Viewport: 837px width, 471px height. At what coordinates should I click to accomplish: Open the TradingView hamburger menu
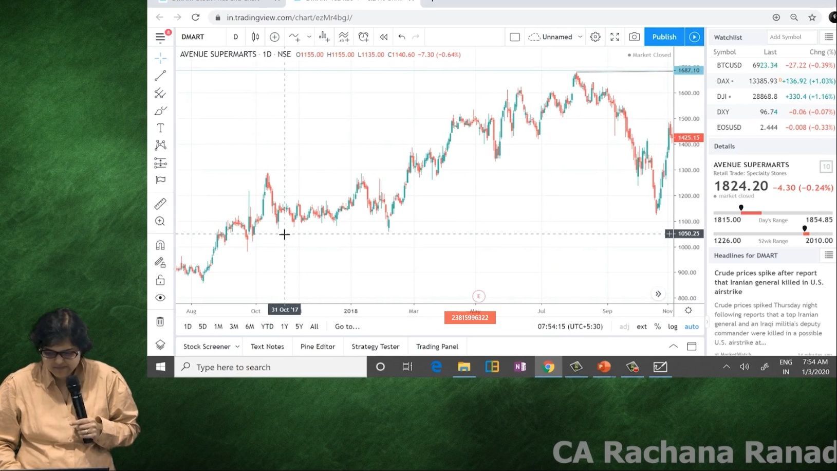(x=160, y=37)
